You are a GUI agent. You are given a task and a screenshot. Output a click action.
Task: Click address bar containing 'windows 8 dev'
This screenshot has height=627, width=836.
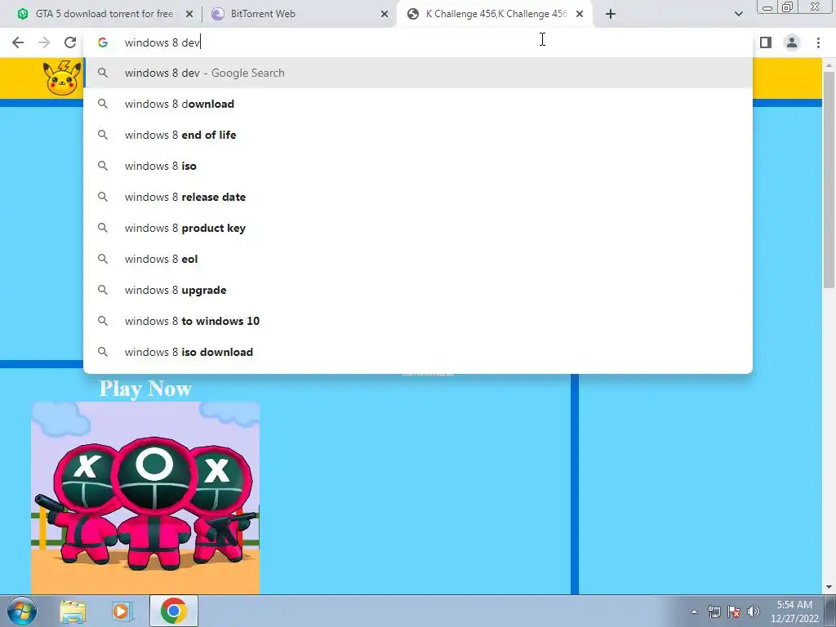click(x=418, y=42)
